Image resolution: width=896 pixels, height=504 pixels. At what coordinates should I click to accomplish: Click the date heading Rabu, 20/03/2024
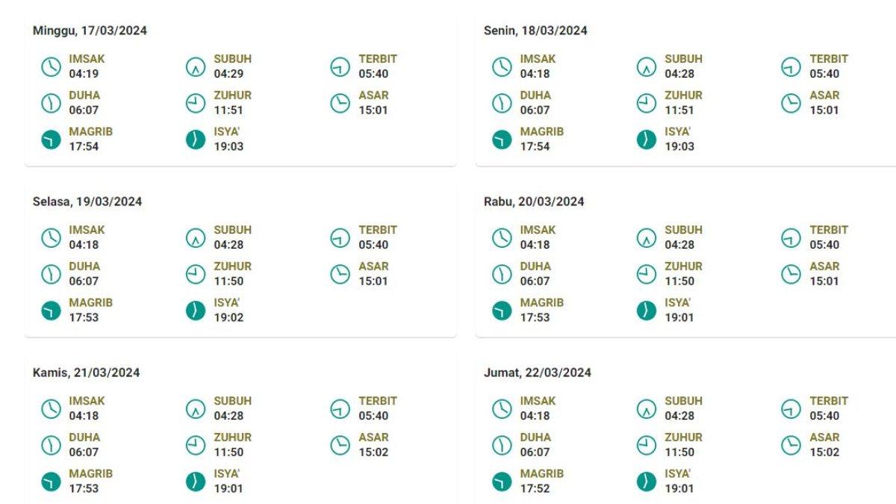coord(534,202)
